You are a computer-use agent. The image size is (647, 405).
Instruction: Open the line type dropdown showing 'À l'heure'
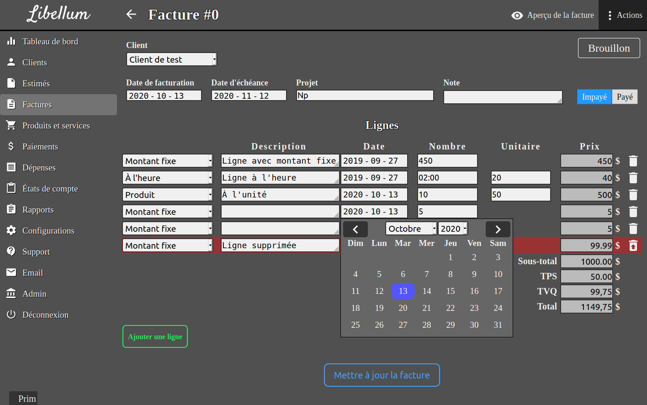coord(167,178)
